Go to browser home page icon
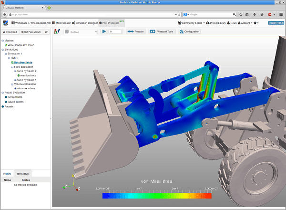 (x=262, y=14)
